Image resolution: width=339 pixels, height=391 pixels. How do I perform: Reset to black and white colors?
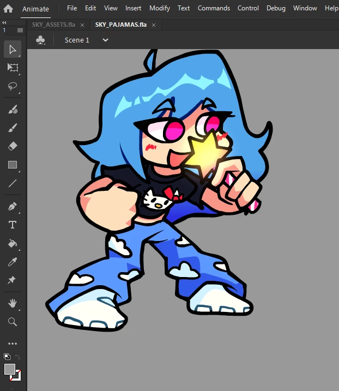(x=7, y=357)
